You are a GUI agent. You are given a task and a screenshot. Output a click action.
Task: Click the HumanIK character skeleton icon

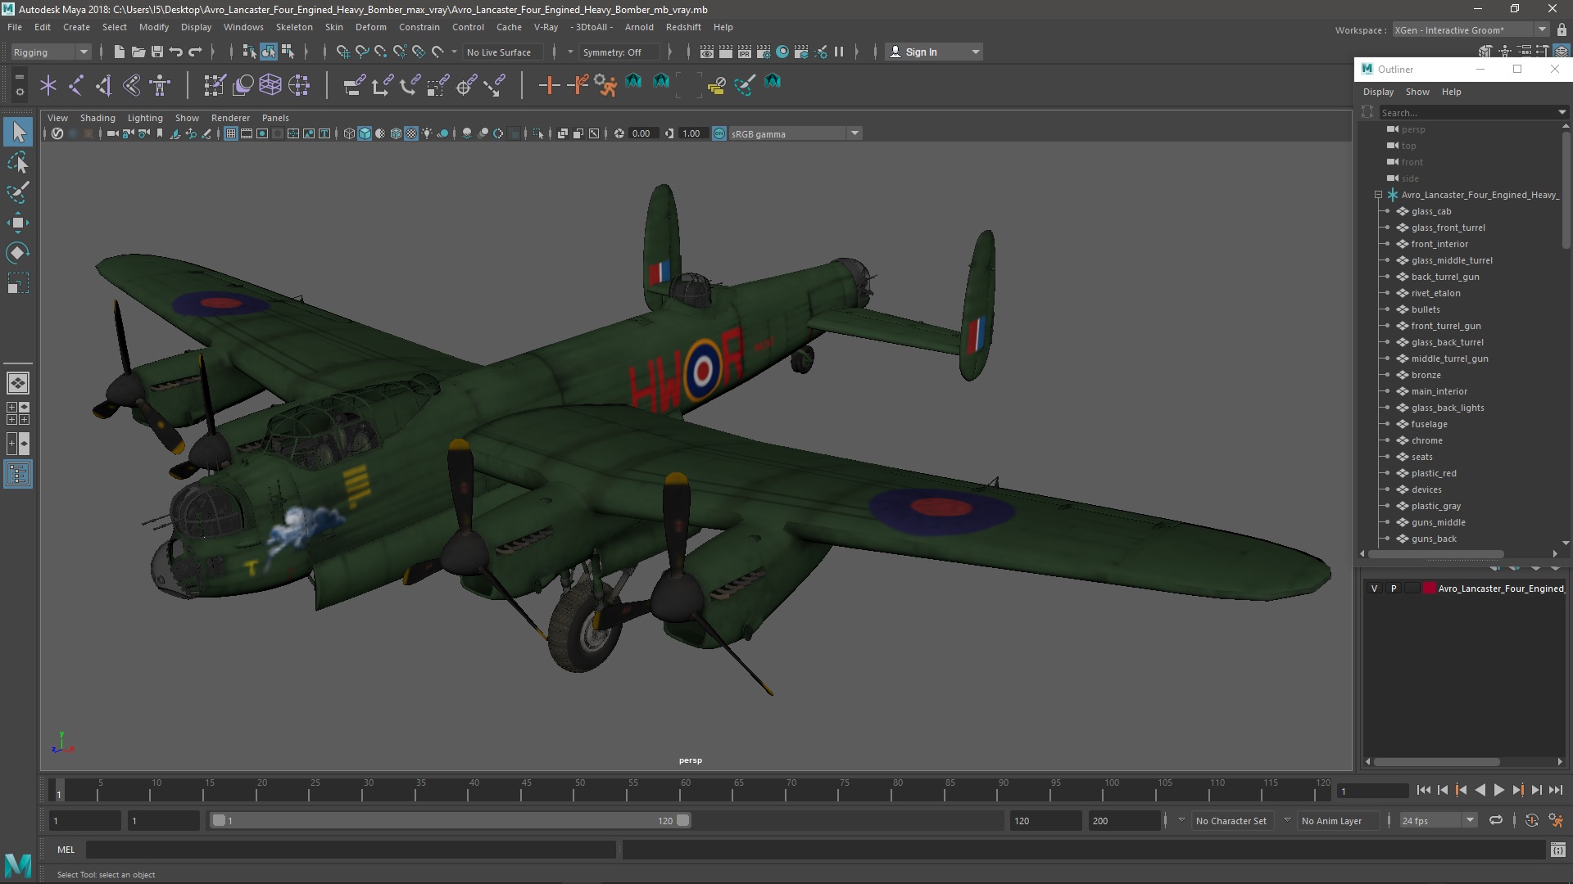coord(160,84)
